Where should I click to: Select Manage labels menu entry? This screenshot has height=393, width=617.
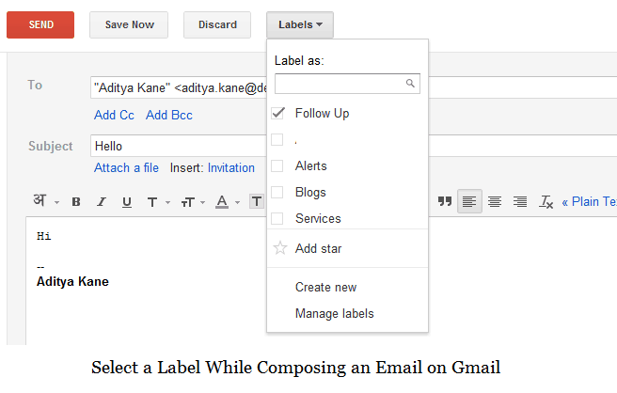coord(334,314)
